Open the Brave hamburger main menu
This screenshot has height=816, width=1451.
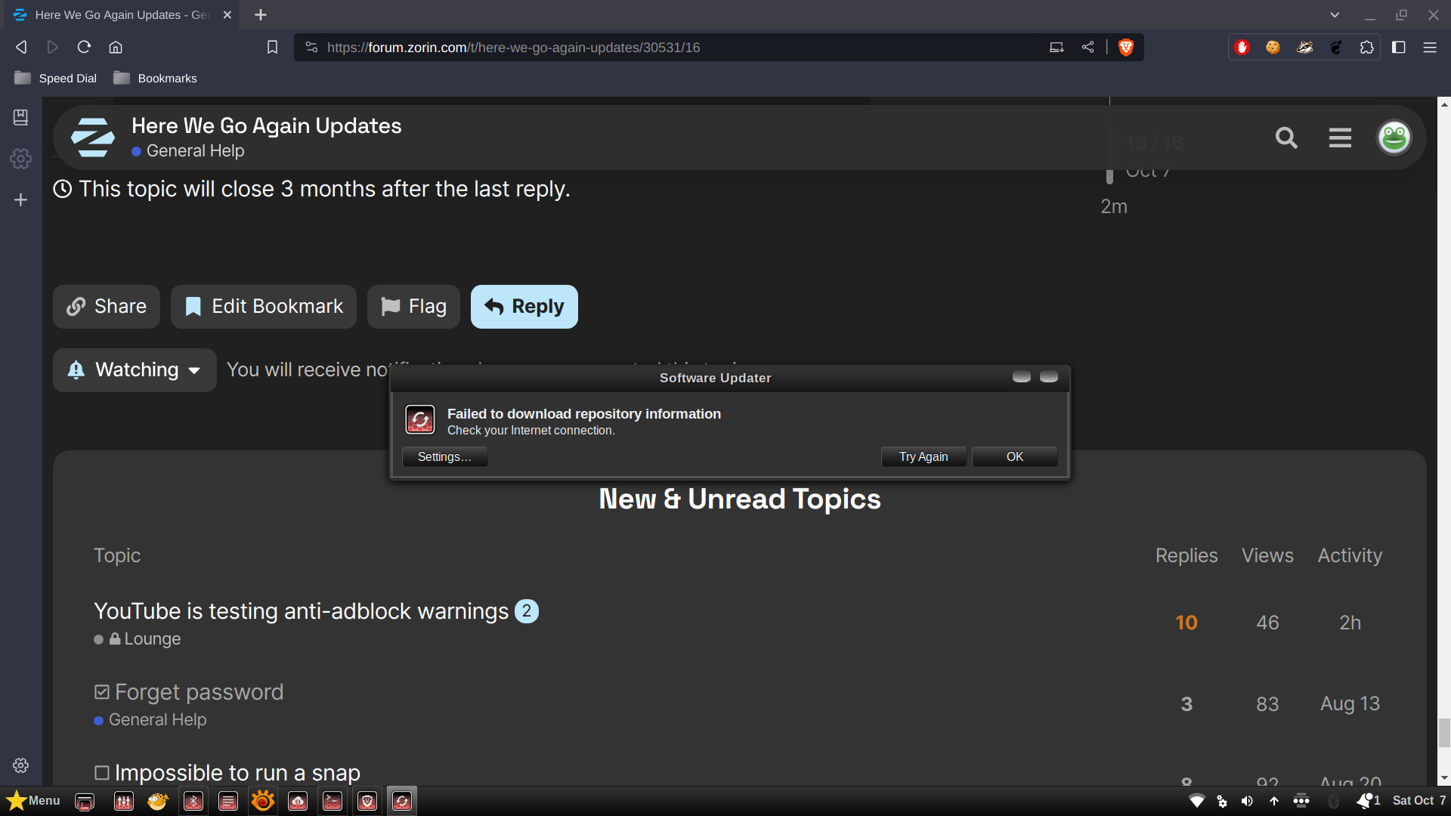[x=1430, y=47]
